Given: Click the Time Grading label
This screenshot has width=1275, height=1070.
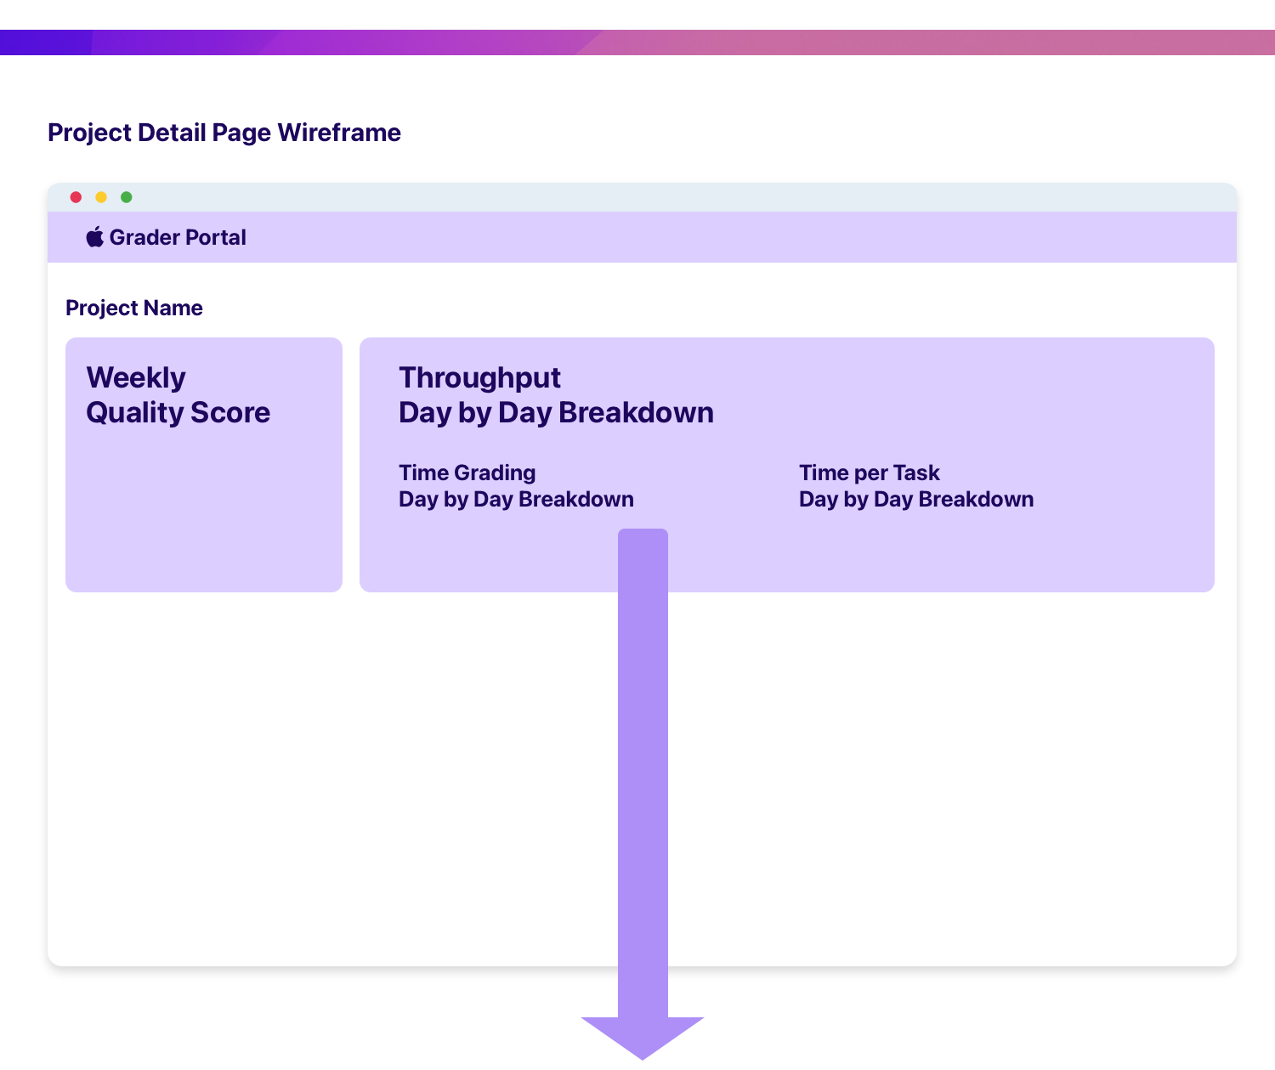Looking at the screenshot, I should [x=467, y=473].
